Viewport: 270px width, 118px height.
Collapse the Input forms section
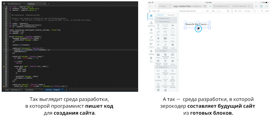166,67
